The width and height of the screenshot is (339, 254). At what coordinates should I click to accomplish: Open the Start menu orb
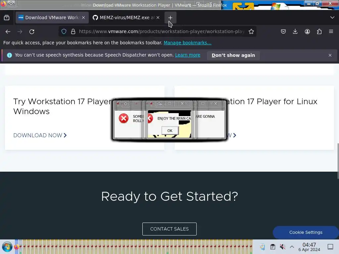(x=7, y=247)
